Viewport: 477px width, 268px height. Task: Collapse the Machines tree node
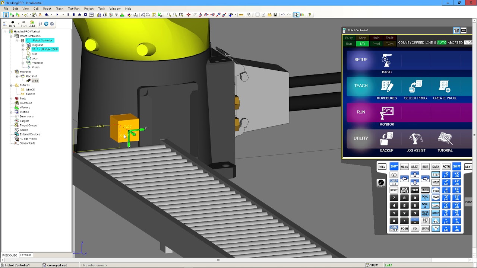pyautogui.click(x=11, y=72)
